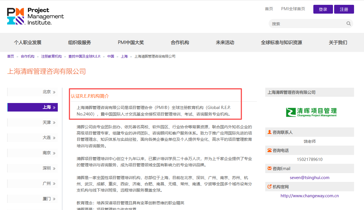Click the chevron next to 厦门
The image size is (364, 210).
coord(54,199)
